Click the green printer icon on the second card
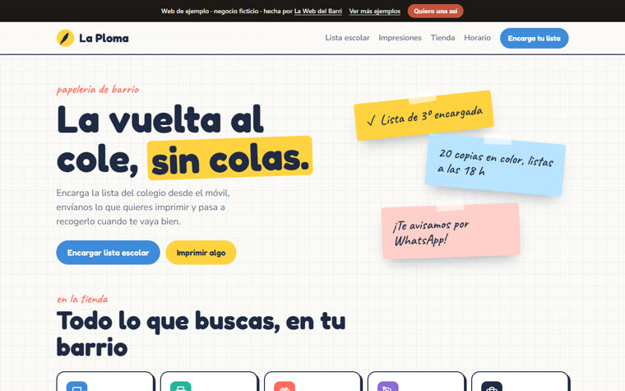This screenshot has width=625, height=391. click(x=181, y=386)
